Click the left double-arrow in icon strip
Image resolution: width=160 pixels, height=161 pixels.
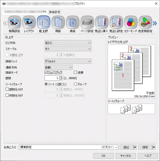[x=5, y=23]
